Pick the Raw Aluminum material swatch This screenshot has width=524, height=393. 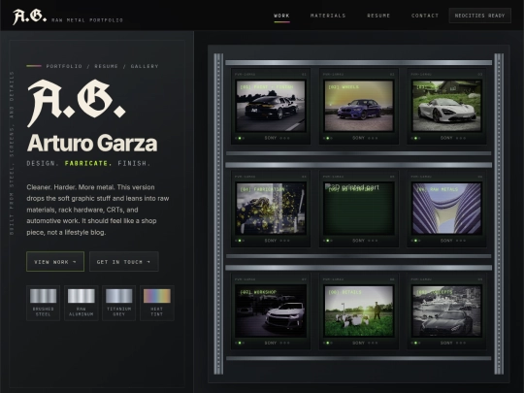pyautogui.click(x=82, y=303)
